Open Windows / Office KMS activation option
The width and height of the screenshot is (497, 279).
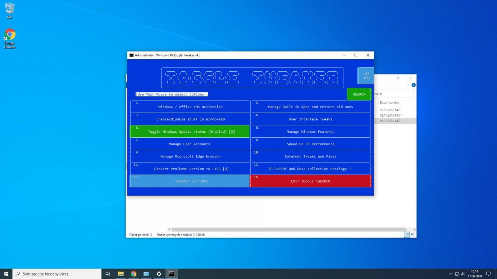click(x=190, y=107)
